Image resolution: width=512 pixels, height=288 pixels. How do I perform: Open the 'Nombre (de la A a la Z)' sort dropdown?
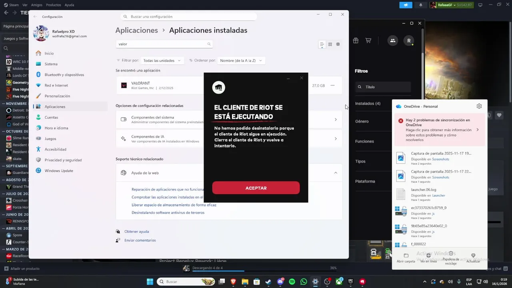pos(241,60)
